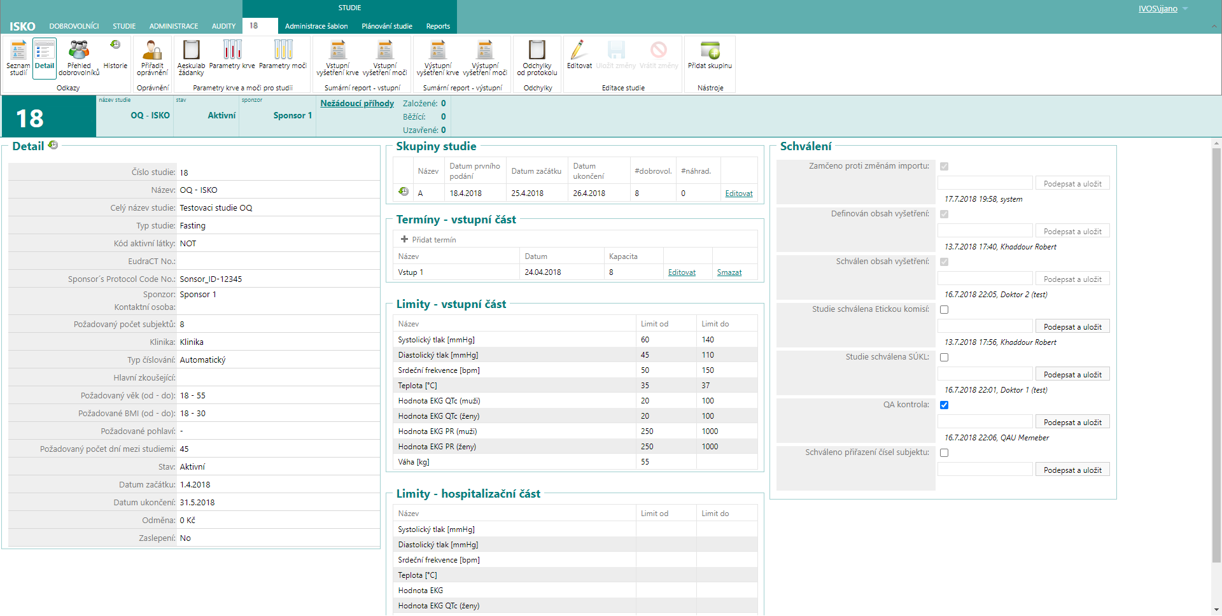The image size is (1222, 616).
Task: Click scrollbar down arrow
Action: (x=1216, y=610)
